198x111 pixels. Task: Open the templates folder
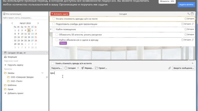pyautogui.click(x=12, y=85)
